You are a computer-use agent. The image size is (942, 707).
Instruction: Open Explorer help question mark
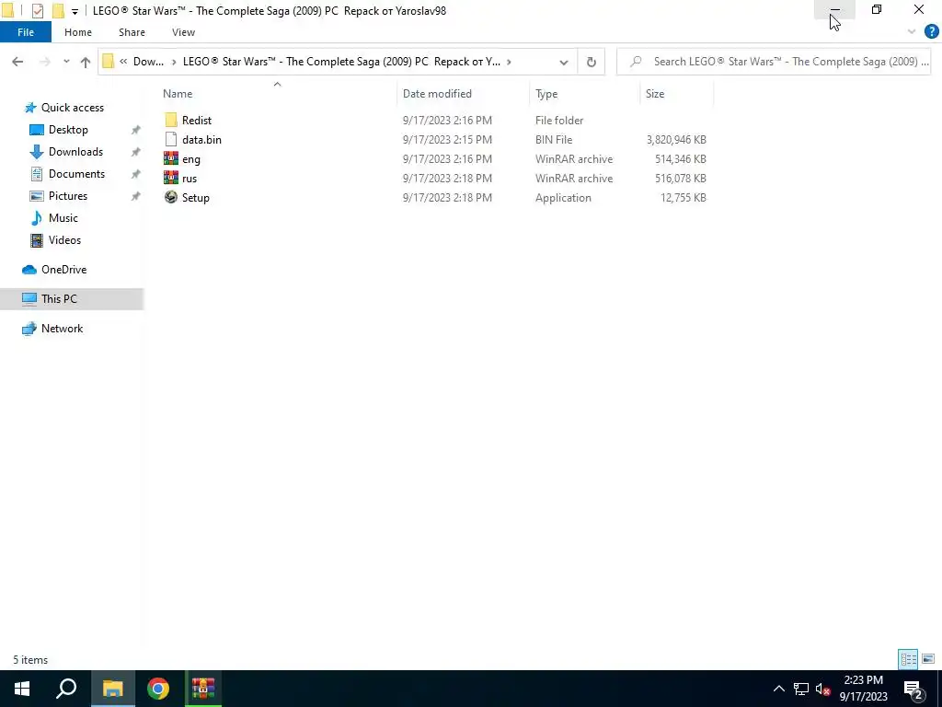point(931,32)
